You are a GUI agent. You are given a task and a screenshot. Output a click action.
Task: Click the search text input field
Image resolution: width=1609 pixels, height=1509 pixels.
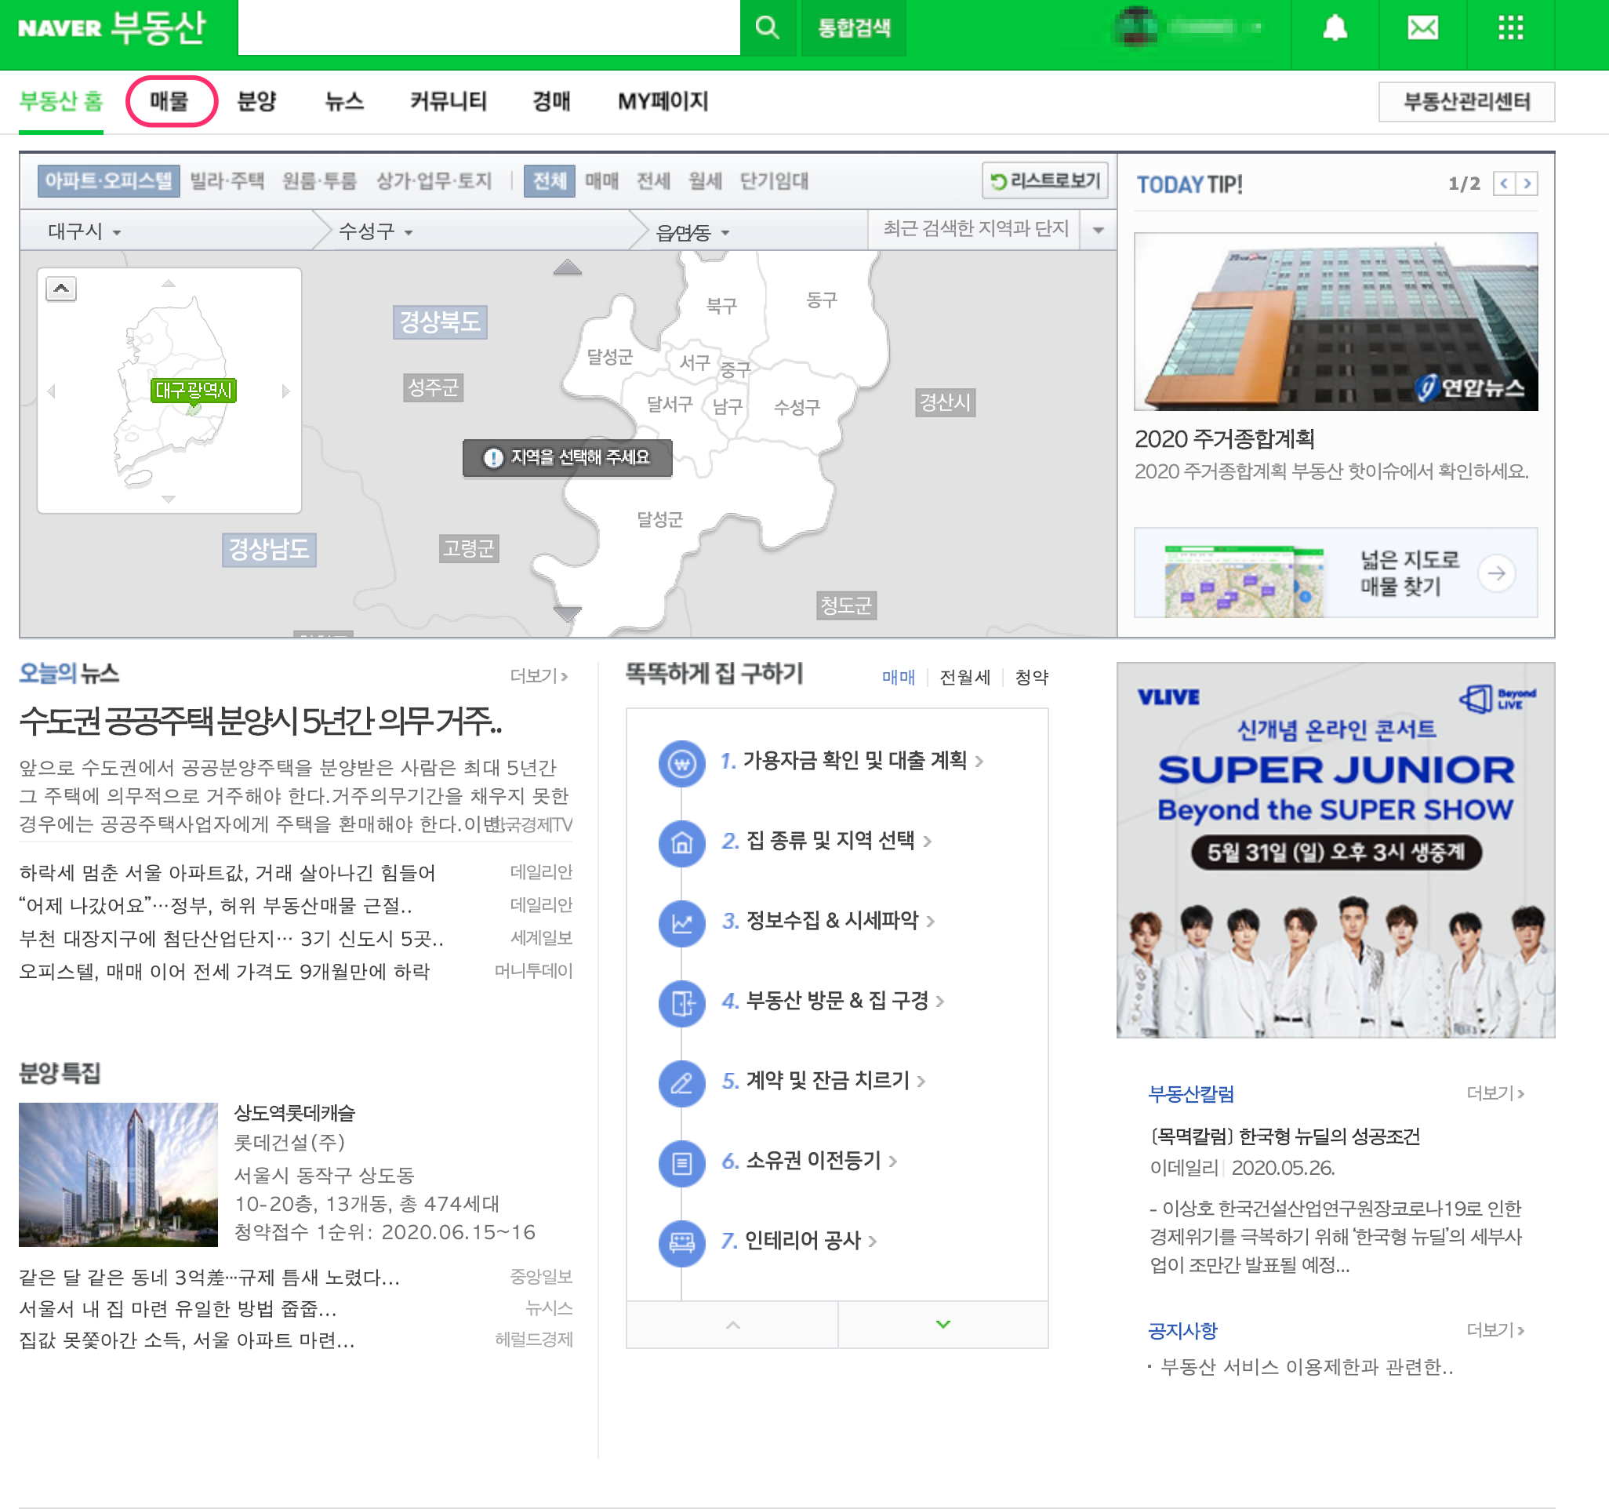tap(488, 28)
